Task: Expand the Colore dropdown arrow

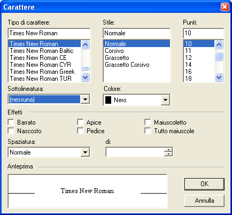Action: 165,100
